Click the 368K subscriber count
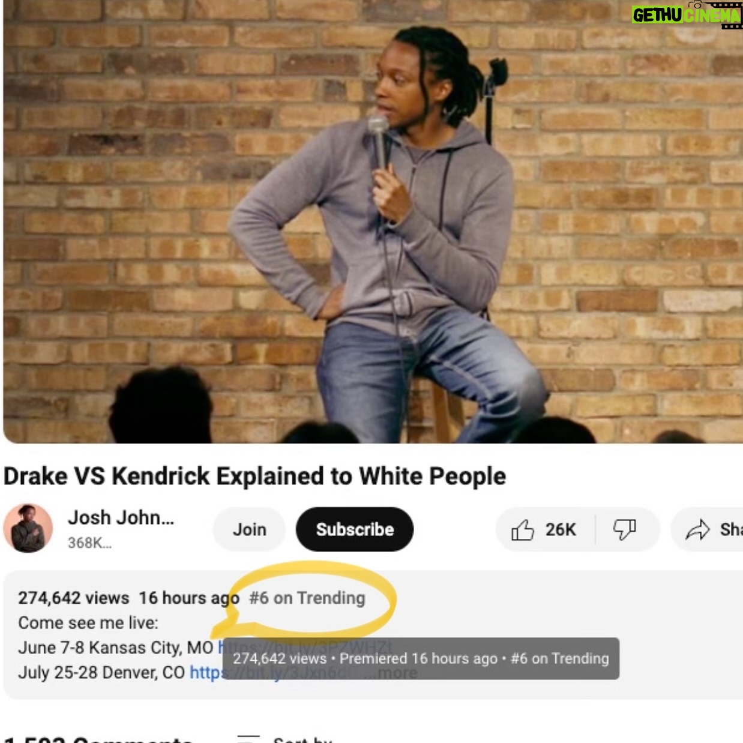Viewport: 743px width, 743px height. (89, 543)
